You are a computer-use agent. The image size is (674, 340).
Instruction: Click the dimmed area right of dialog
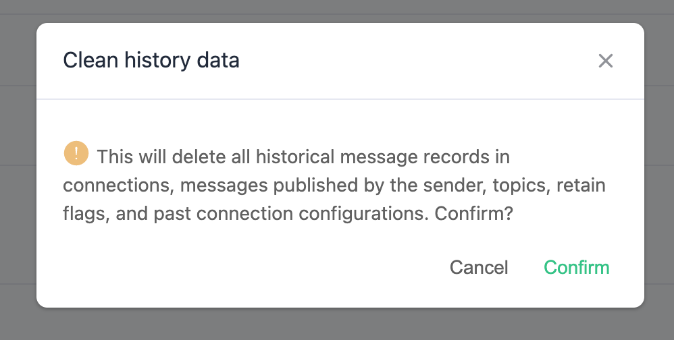[x=658, y=169]
